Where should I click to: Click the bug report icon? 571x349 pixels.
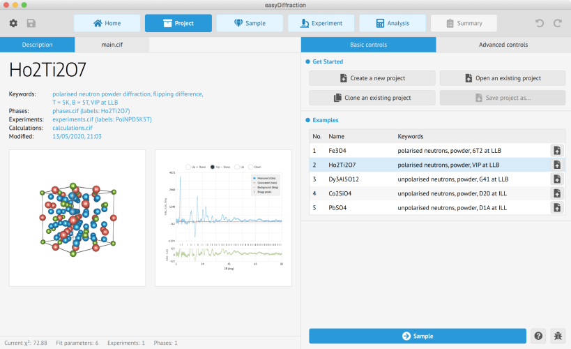558,336
